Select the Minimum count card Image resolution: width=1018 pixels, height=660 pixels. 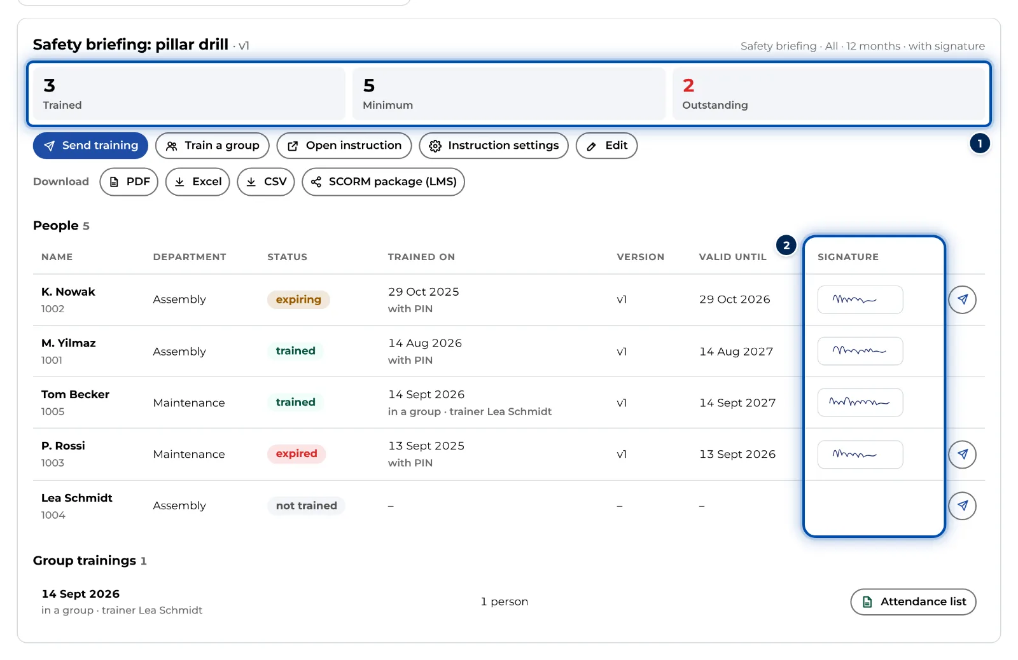click(509, 94)
